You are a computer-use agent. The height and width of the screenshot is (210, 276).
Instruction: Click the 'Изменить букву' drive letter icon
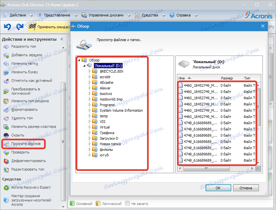[6, 72]
